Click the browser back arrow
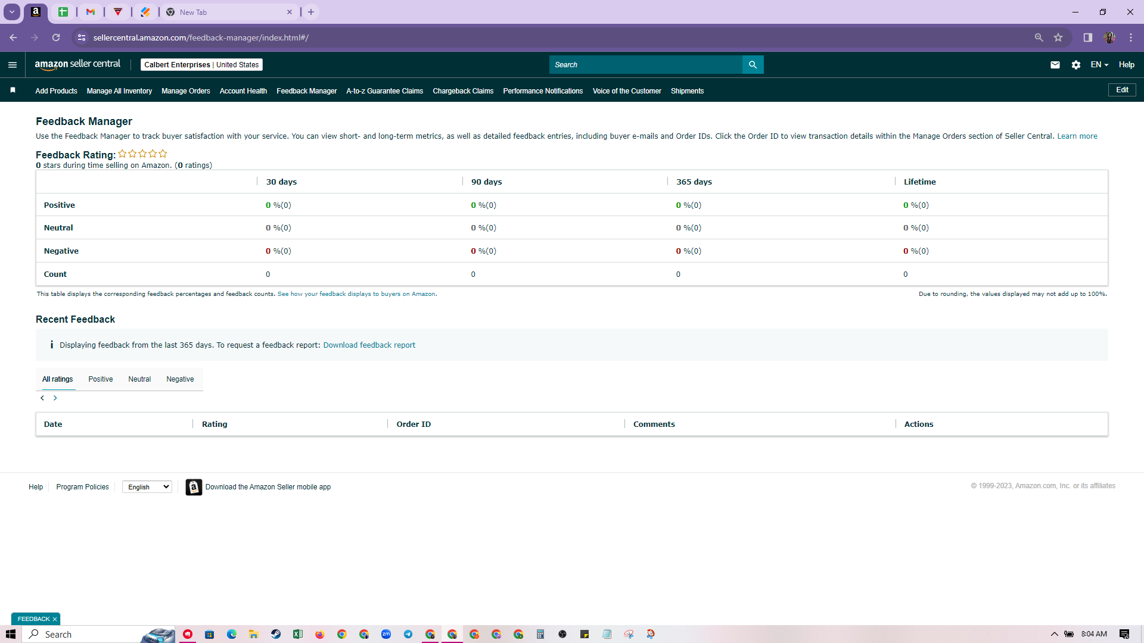This screenshot has width=1144, height=643. click(13, 38)
